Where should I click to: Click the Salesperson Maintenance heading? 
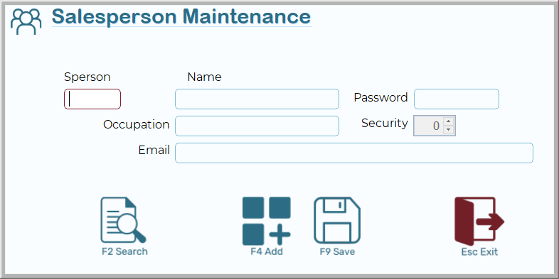coord(181,17)
